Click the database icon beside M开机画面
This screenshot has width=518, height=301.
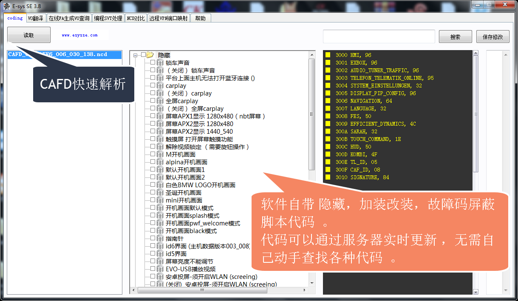(160, 155)
